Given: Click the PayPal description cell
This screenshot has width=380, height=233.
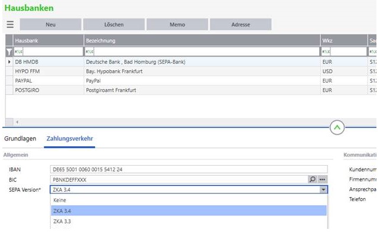Looking at the screenshot, I should coord(202,81).
